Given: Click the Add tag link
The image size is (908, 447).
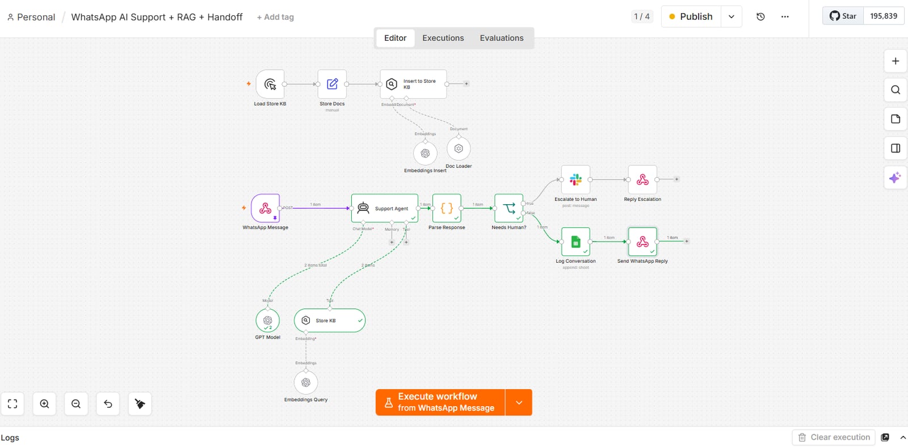Looking at the screenshot, I should coord(275,17).
